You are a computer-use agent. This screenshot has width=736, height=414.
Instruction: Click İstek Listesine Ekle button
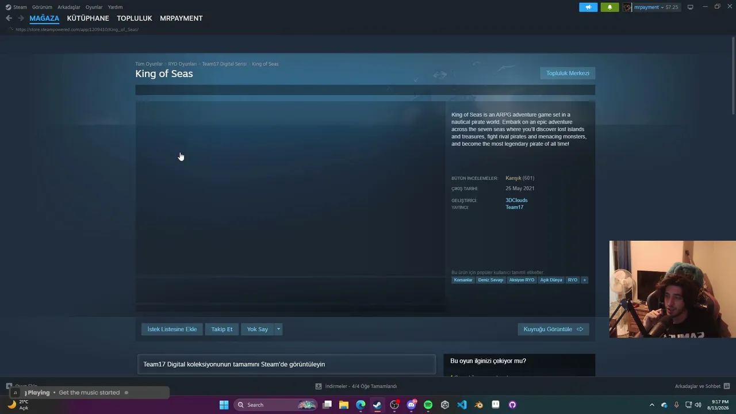172,329
